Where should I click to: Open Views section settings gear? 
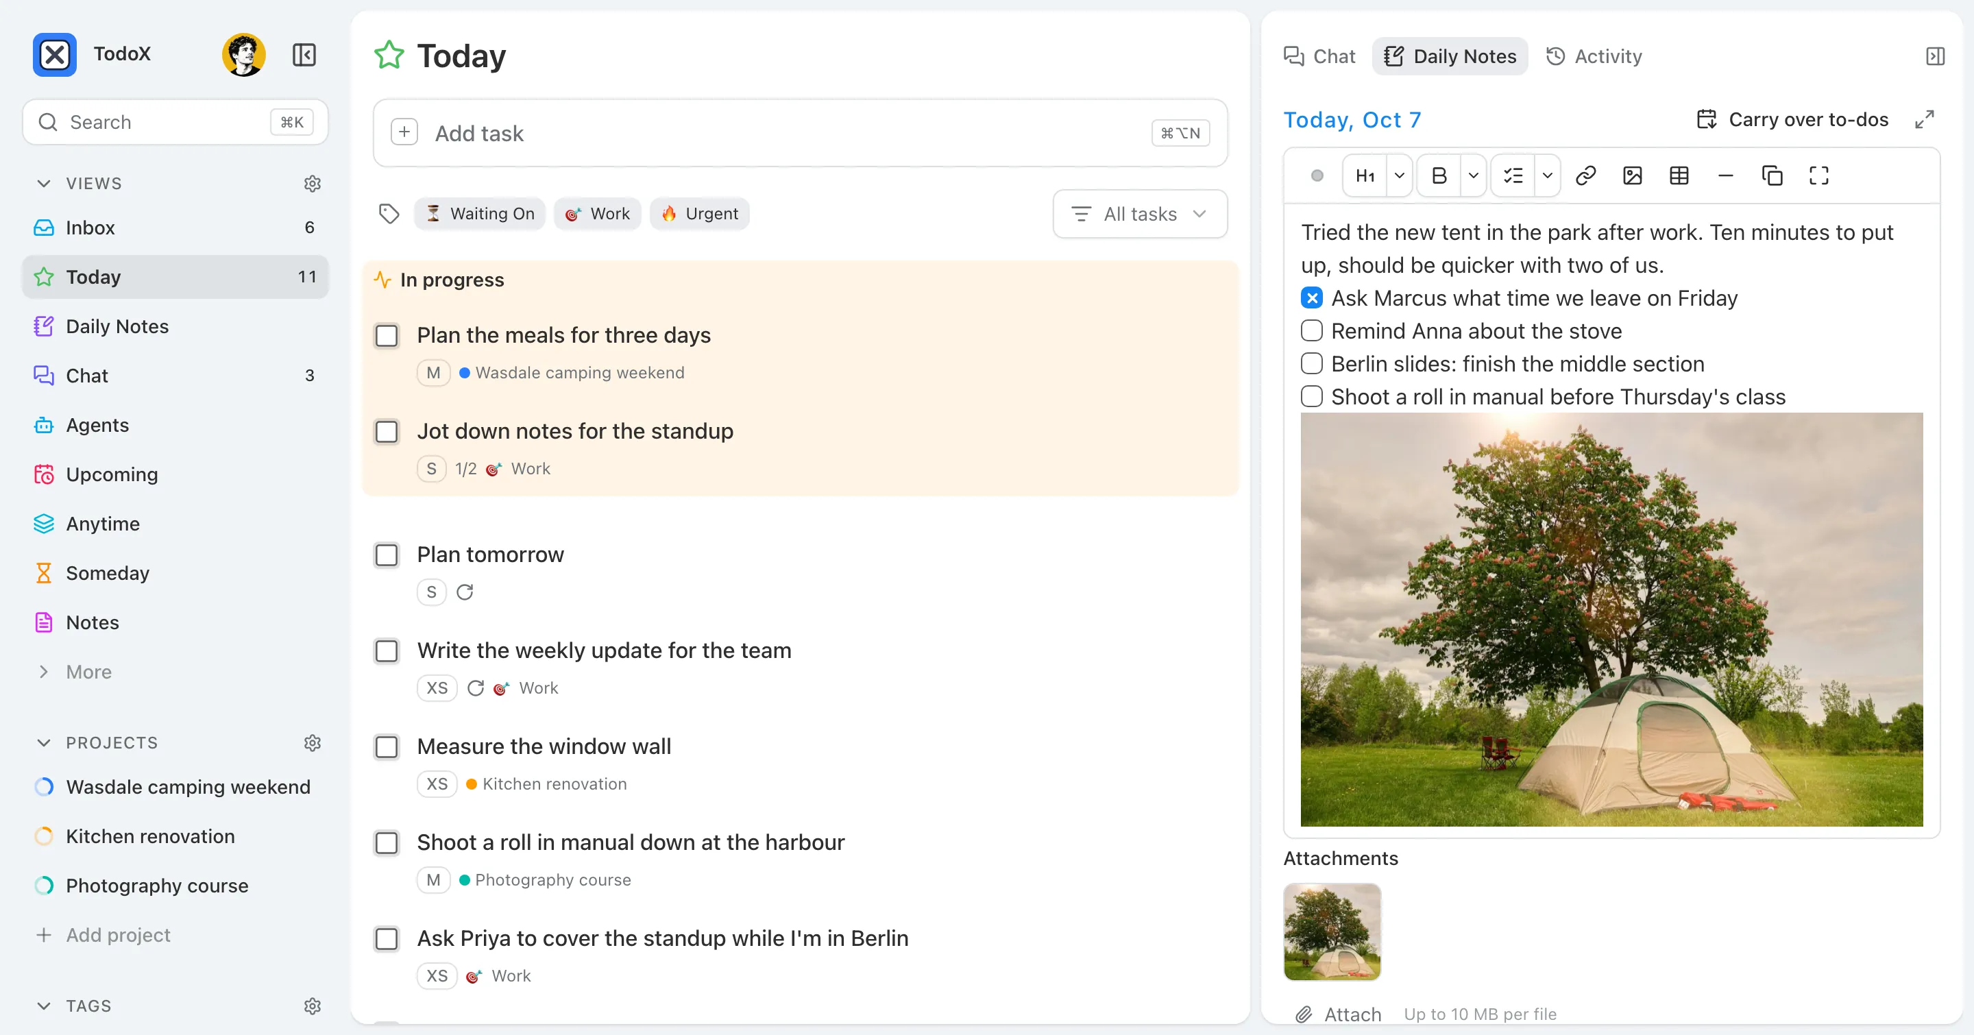312,183
